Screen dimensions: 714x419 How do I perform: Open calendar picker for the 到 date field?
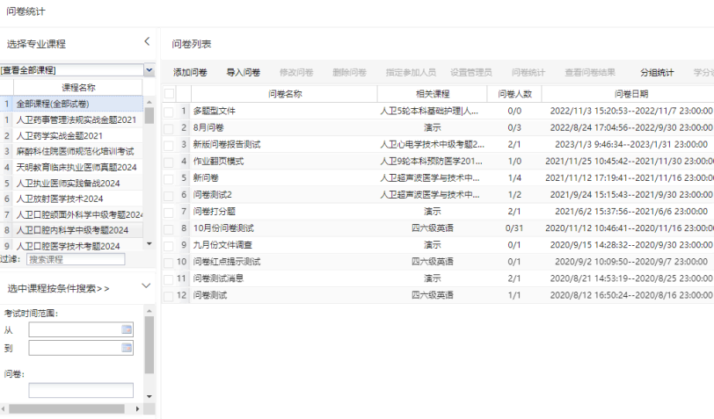coord(127,348)
